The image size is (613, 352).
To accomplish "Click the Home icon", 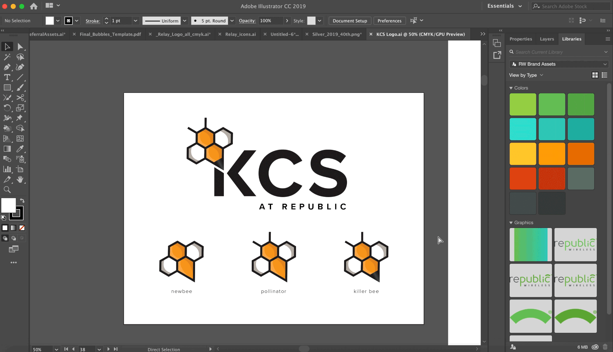I will [x=34, y=6].
